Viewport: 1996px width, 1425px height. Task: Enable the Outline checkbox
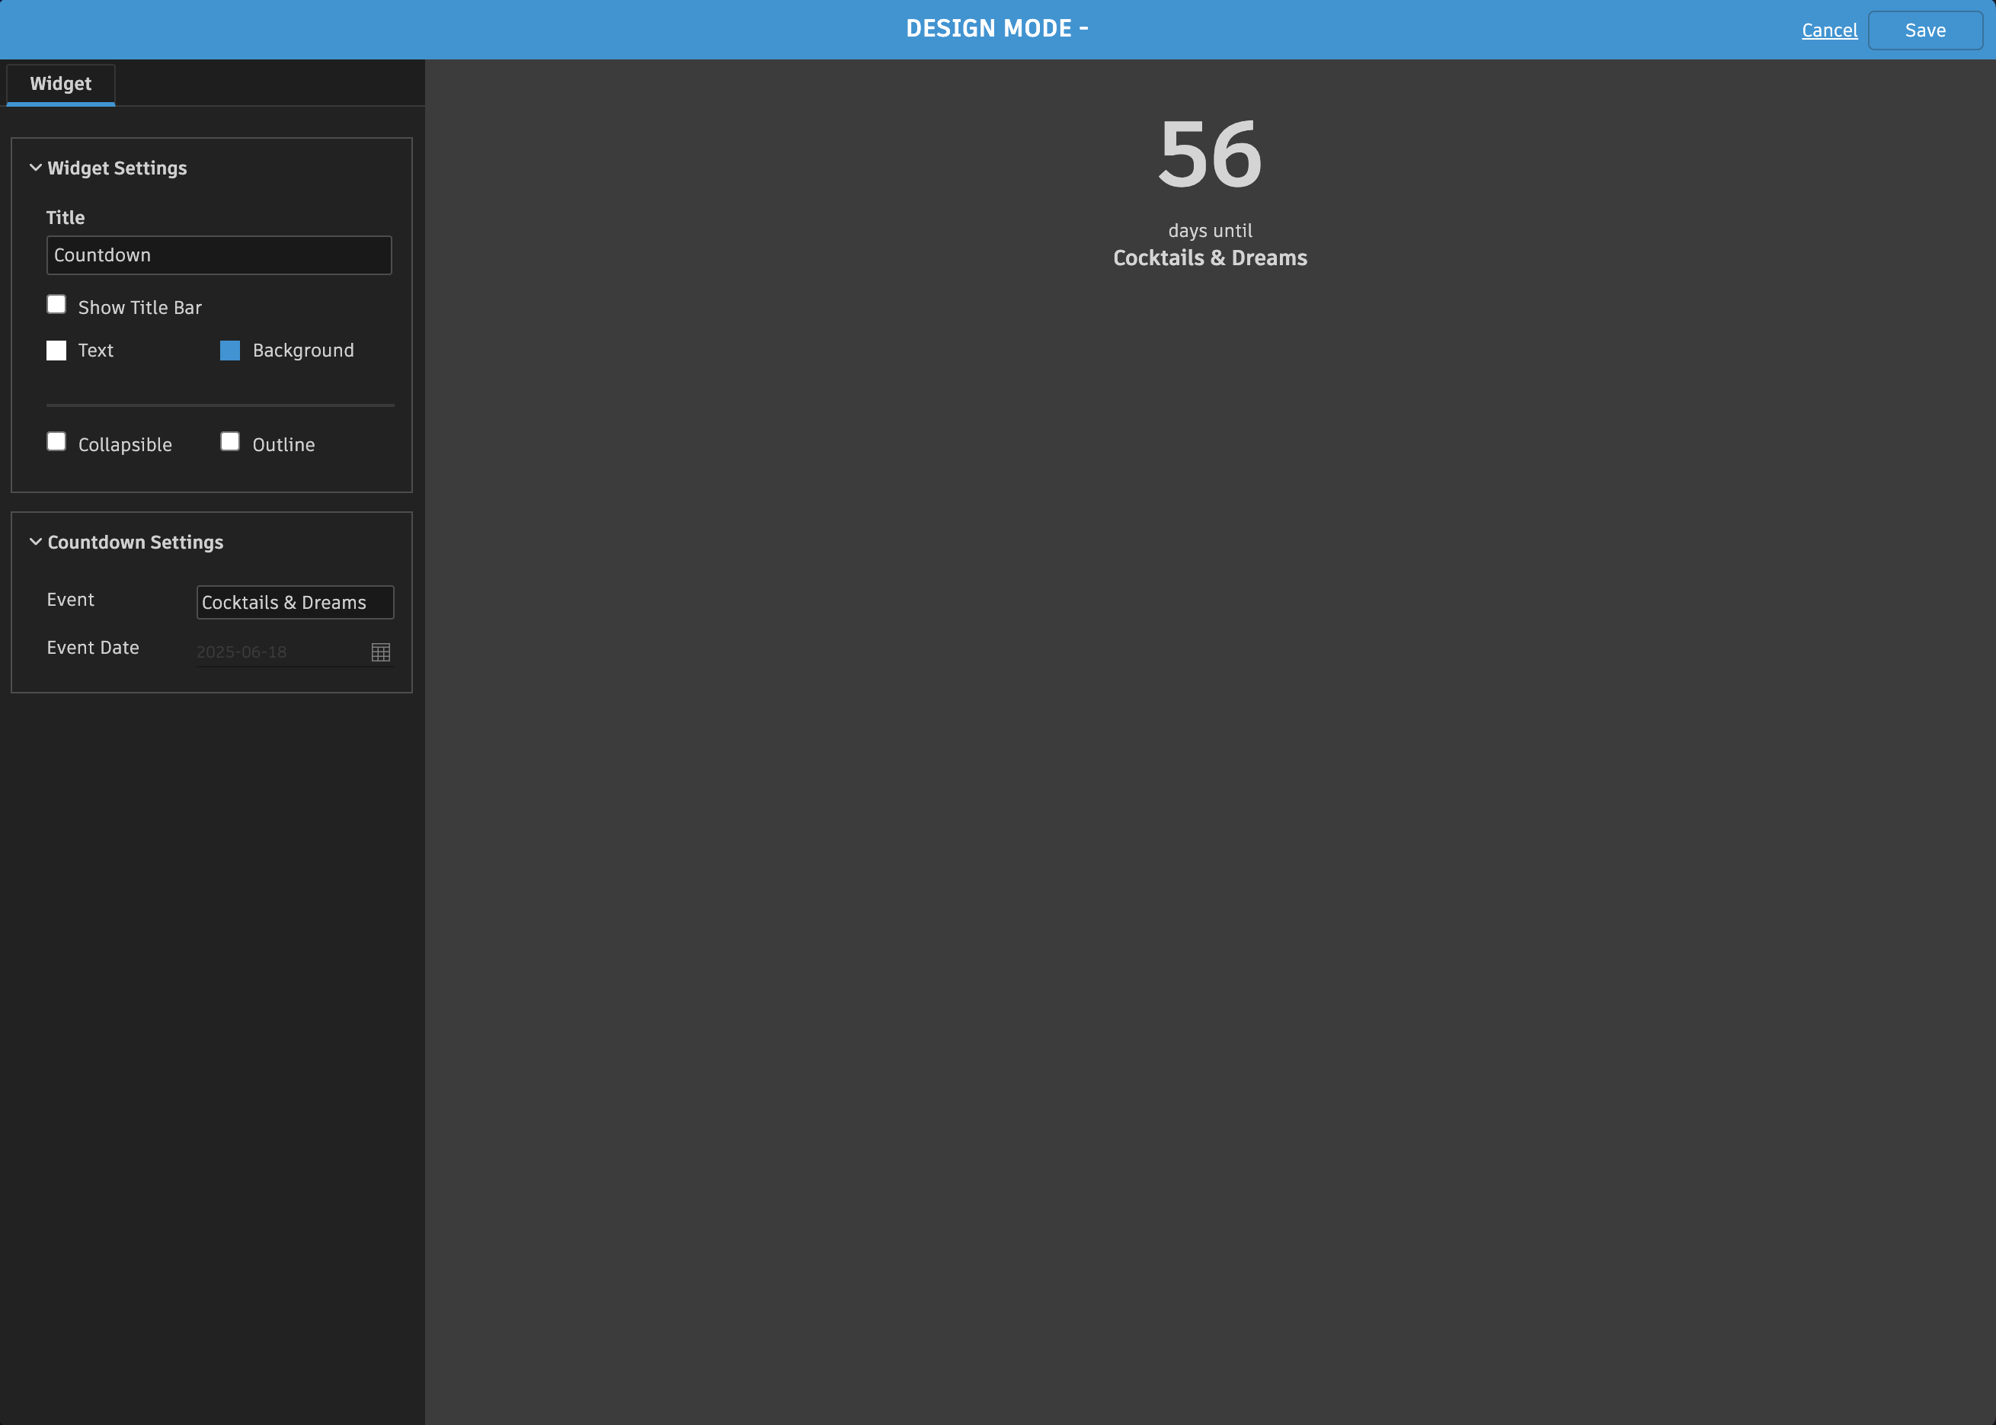click(x=230, y=441)
